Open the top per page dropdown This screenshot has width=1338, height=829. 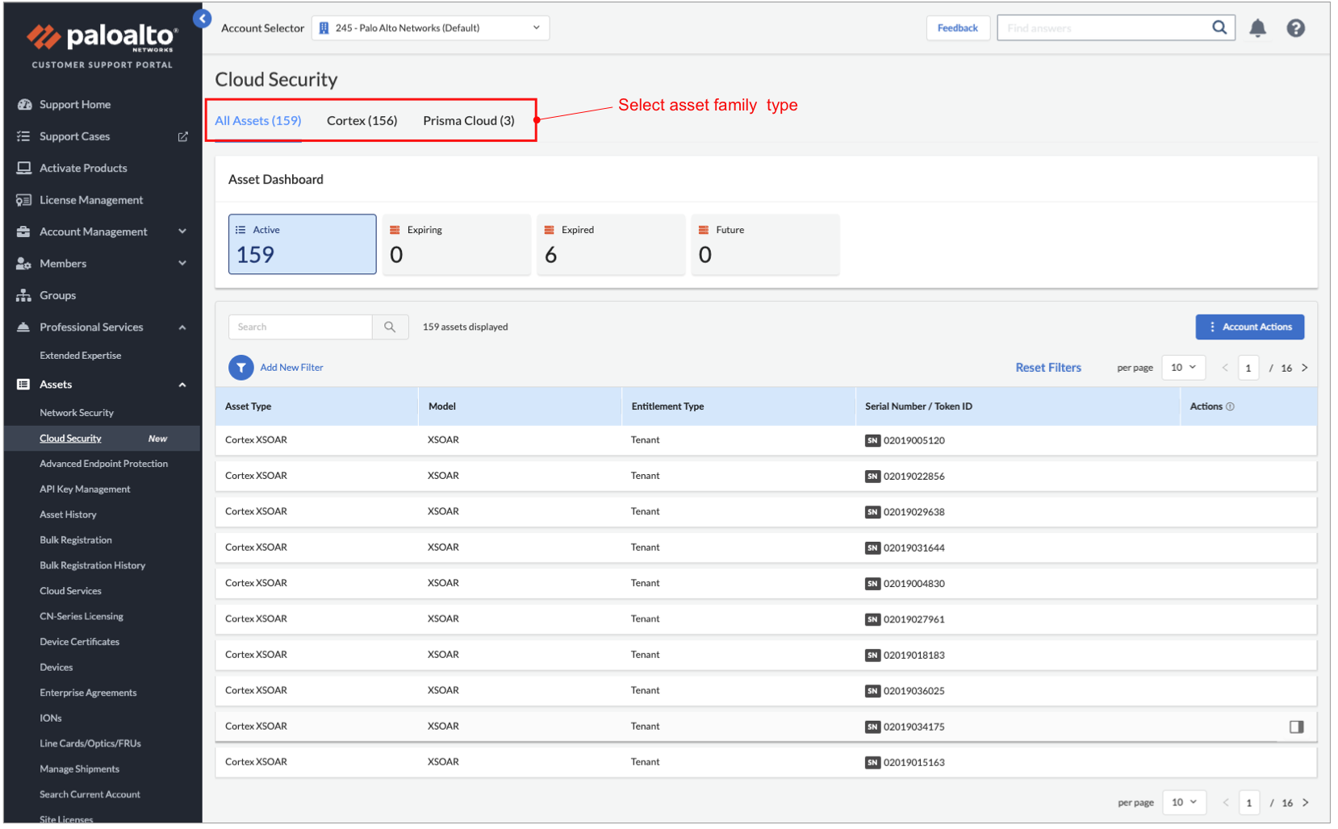[x=1183, y=368]
